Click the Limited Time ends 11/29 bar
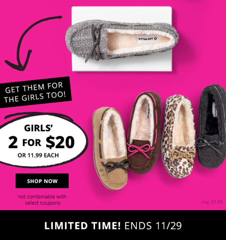Image resolution: width=226 pixels, height=240 pixels. 113,225
